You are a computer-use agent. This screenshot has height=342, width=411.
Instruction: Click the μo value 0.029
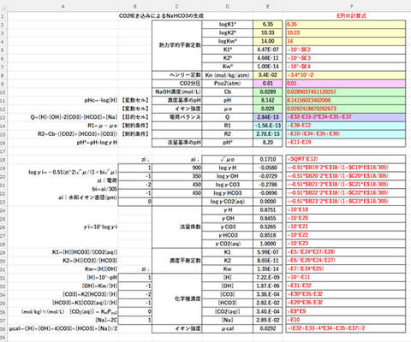(x=267, y=109)
